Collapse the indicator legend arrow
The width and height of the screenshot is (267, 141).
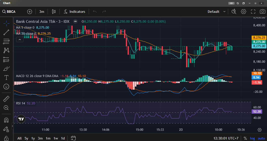pos(20,40)
